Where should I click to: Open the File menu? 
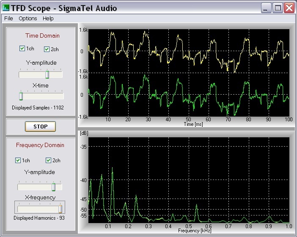[x=8, y=19]
